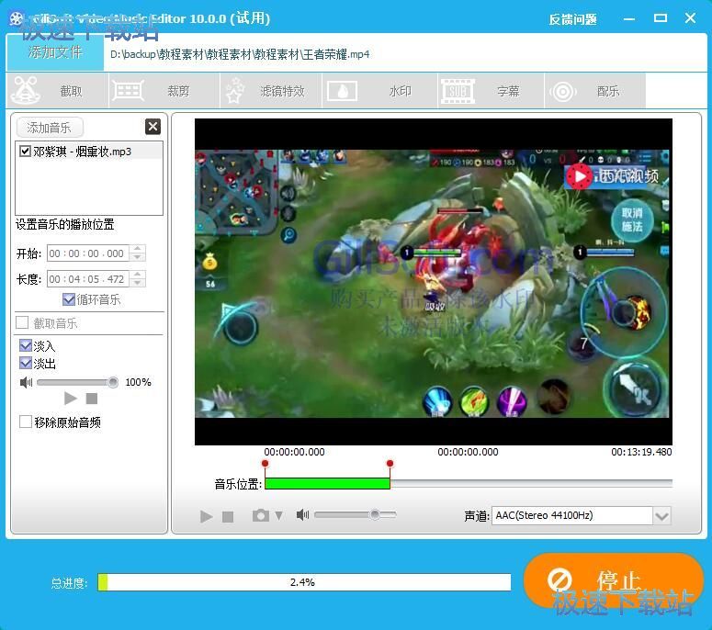
Task: Click the 添加文件 add file button
Action: [55, 52]
